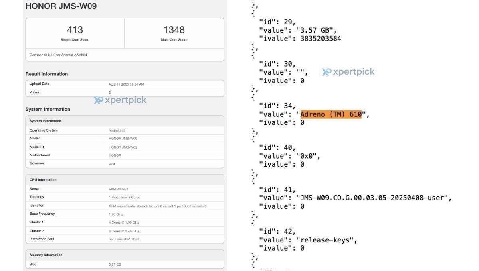Click the System Information section heading
This screenshot has height=271, width=479.
(48, 109)
